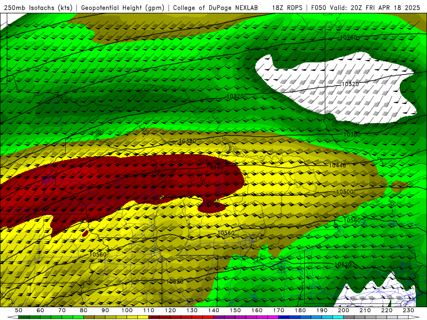
Task: Select the 'College of DuPage NEXLAB' label
Action: pyautogui.click(x=216, y=7)
